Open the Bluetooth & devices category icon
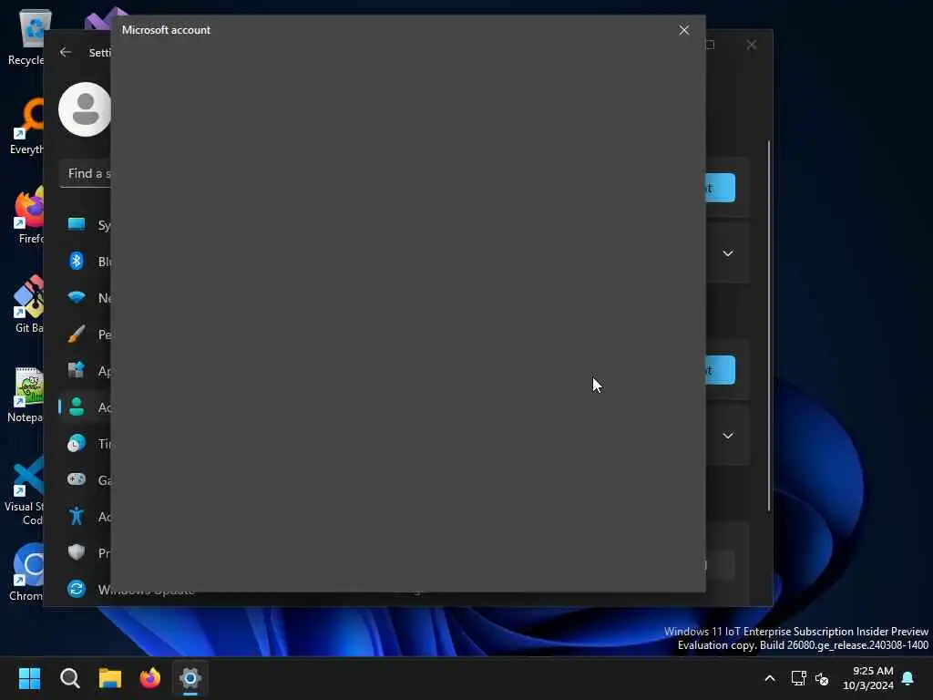The image size is (933, 700). (77, 261)
